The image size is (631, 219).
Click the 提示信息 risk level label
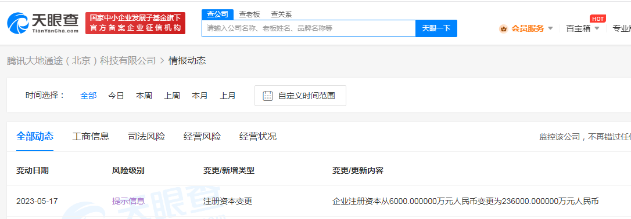tap(128, 201)
